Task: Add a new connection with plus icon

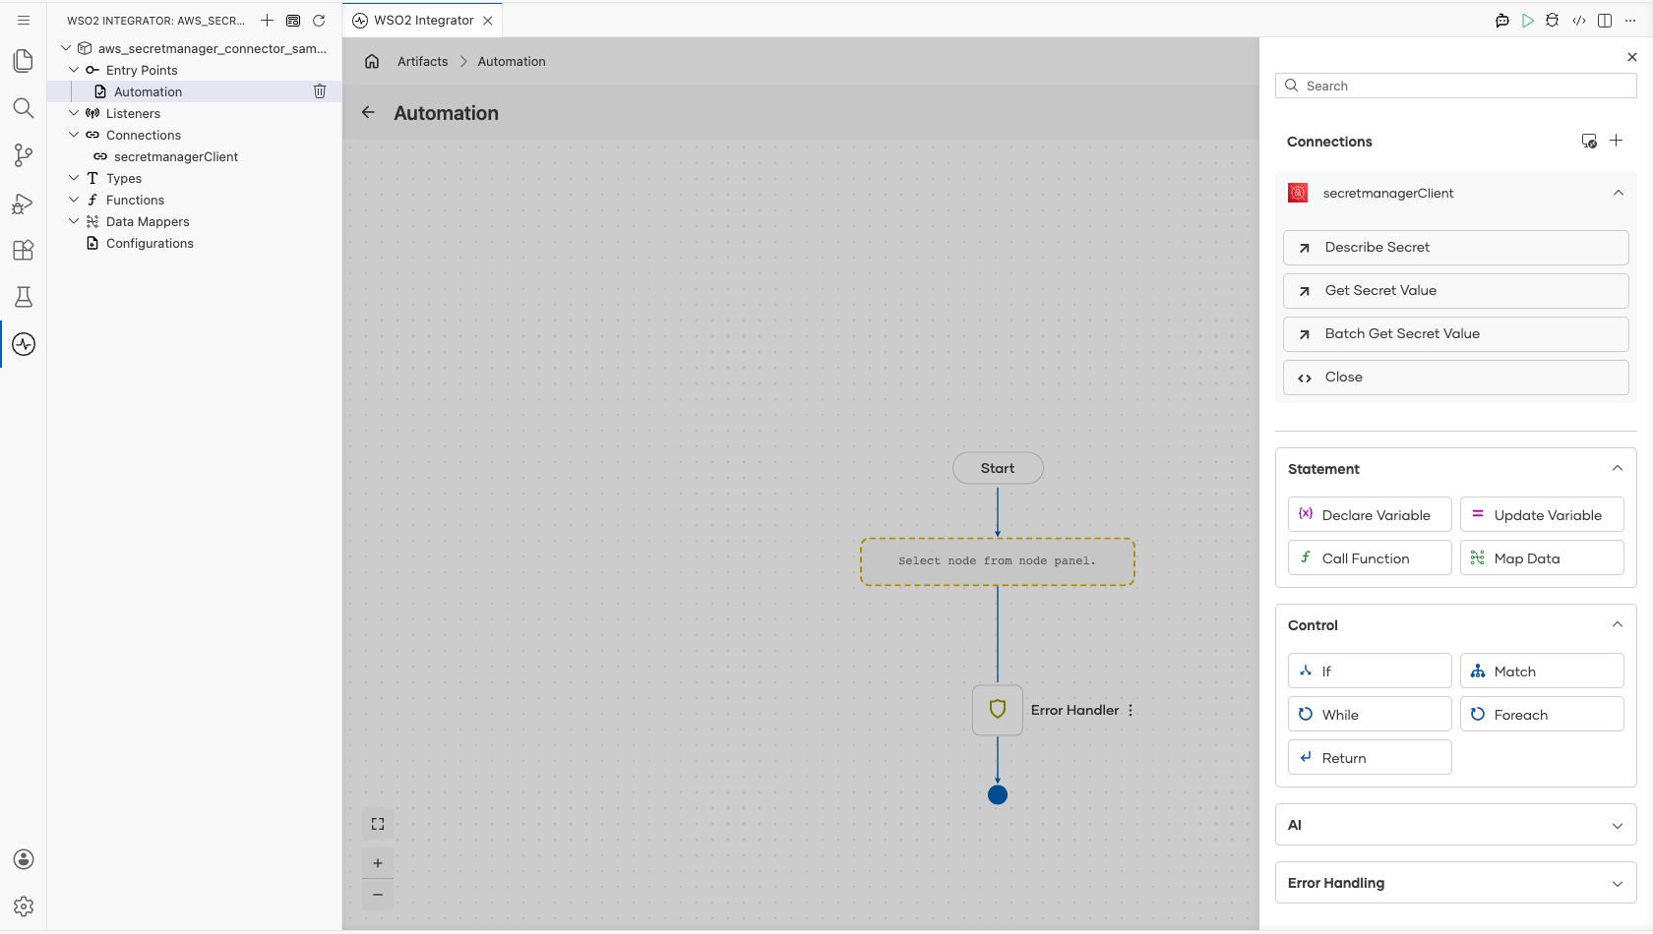Action: (1616, 141)
